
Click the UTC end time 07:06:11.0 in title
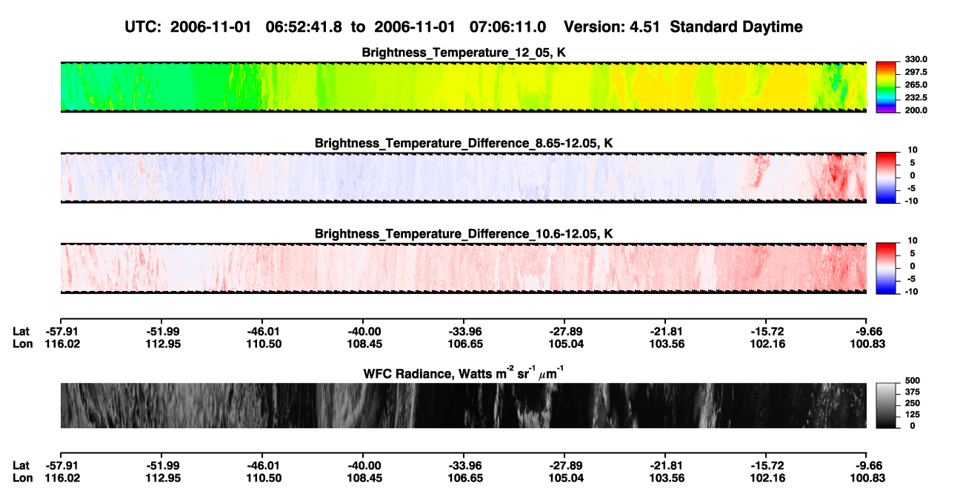coord(508,27)
